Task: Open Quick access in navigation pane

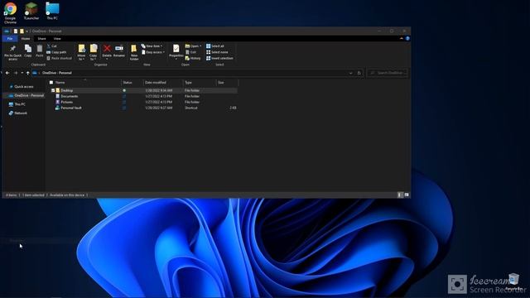Action: click(x=22, y=87)
